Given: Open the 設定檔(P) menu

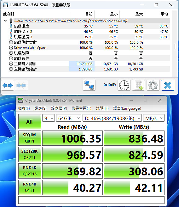Looking at the screenshot, I should coord(59,108).
